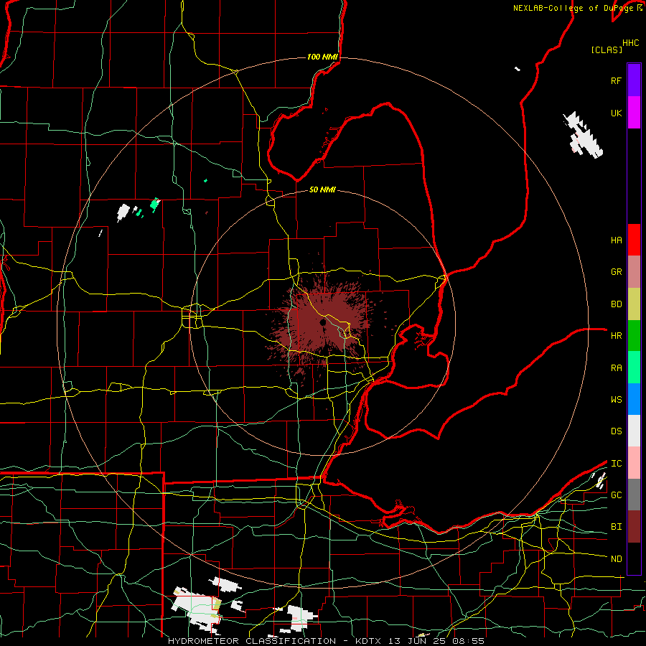The width and height of the screenshot is (646, 646).
Task: Click the [CLAS] units label
Action: [606, 50]
